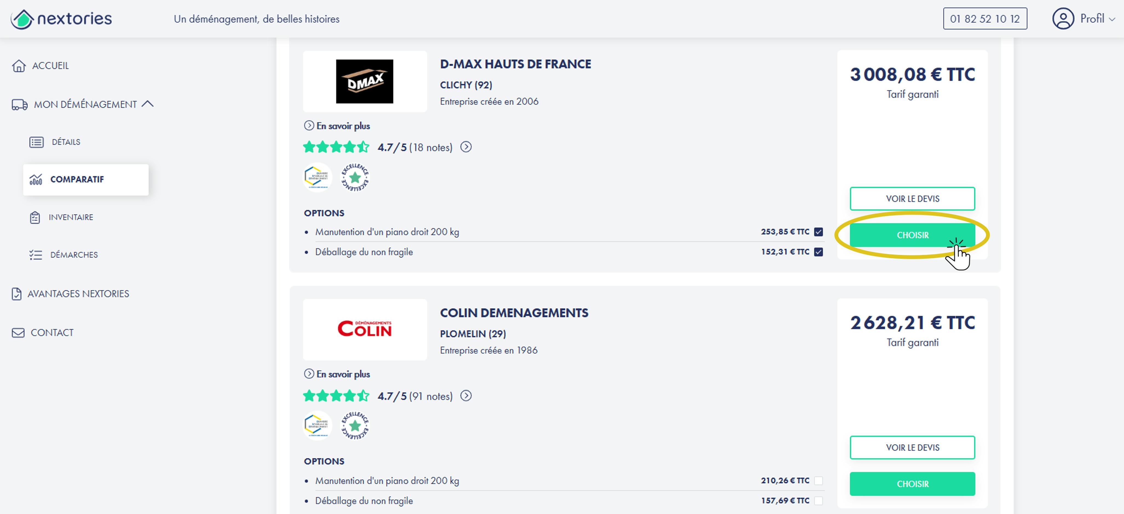Select the Inventaire clipboard icon
1124x514 pixels.
pos(35,217)
